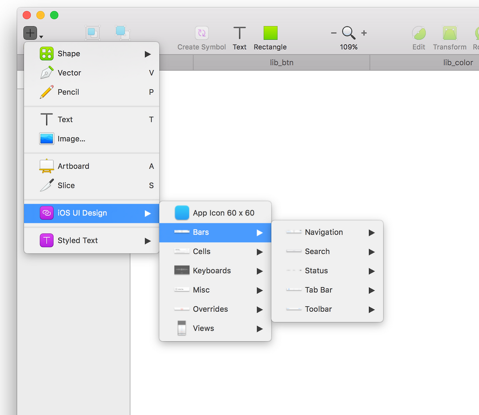Expand the Toolbar submenu arrow
The height and width of the screenshot is (415, 479).
(x=372, y=310)
